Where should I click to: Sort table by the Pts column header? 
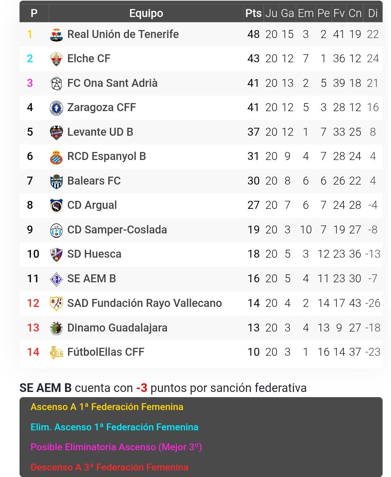[253, 13]
